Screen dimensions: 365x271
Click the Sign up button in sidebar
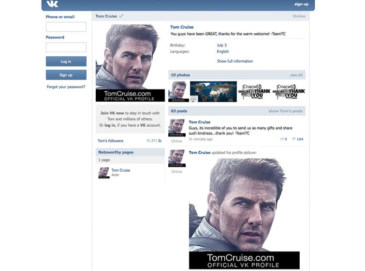tap(66, 75)
